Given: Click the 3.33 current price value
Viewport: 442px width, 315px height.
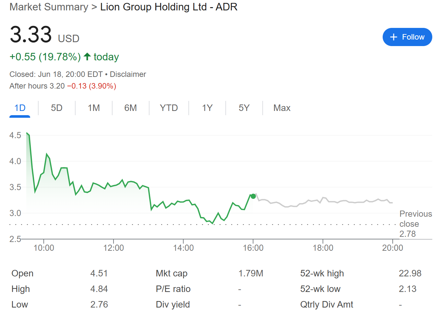Looking at the screenshot, I should [31, 34].
